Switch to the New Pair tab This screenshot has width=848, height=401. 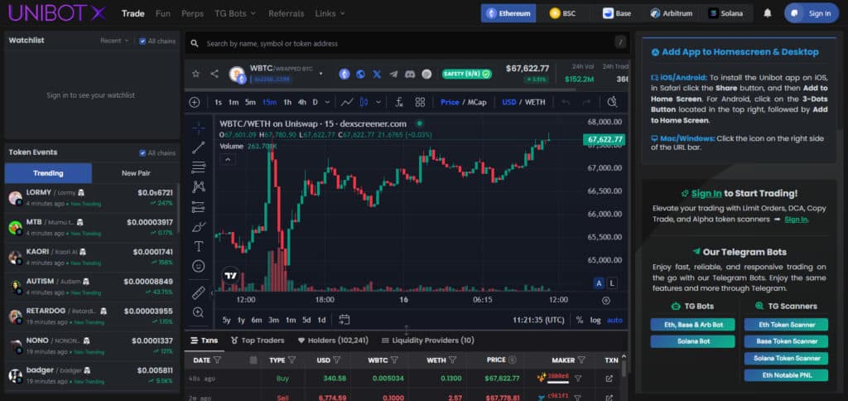136,173
